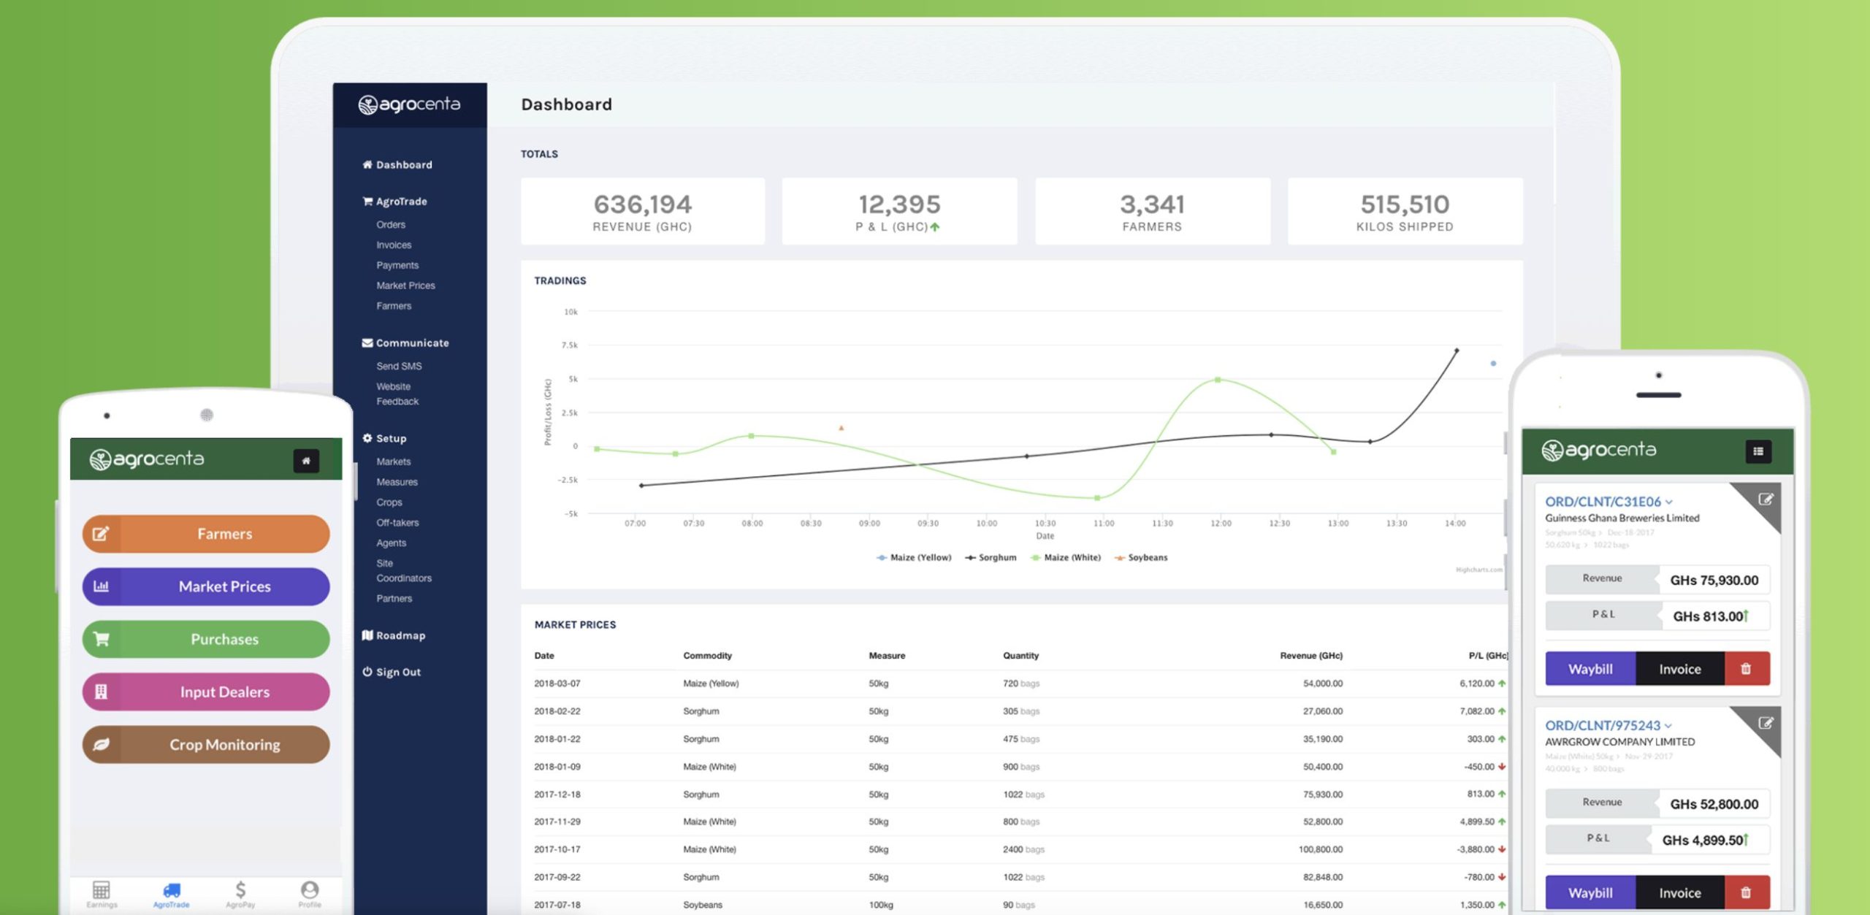The image size is (1870, 915).
Task: Select the 2018-03-07 date cell in table
Action: point(557,684)
